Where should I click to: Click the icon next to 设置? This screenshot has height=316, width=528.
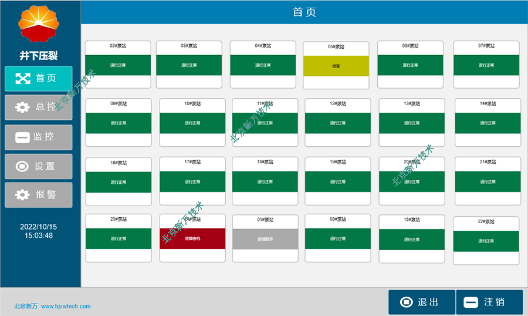[22, 166]
